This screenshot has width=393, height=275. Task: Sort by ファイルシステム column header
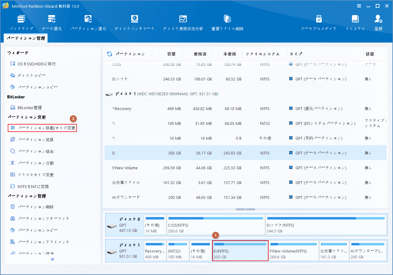click(x=262, y=54)
